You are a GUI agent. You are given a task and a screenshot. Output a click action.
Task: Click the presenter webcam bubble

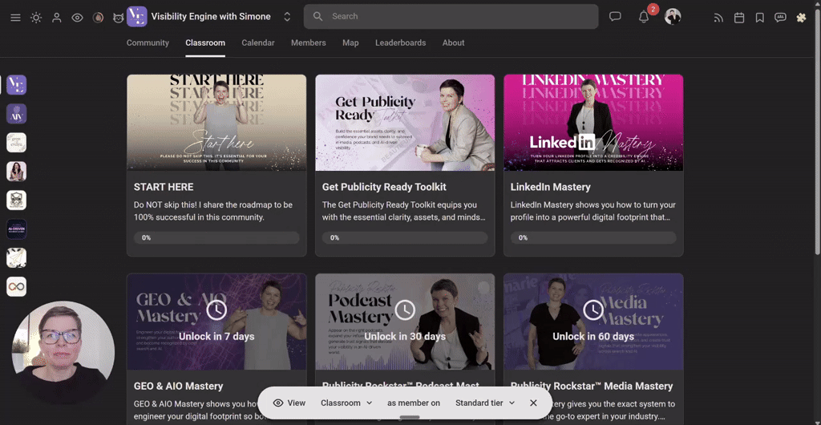point(63,352)
